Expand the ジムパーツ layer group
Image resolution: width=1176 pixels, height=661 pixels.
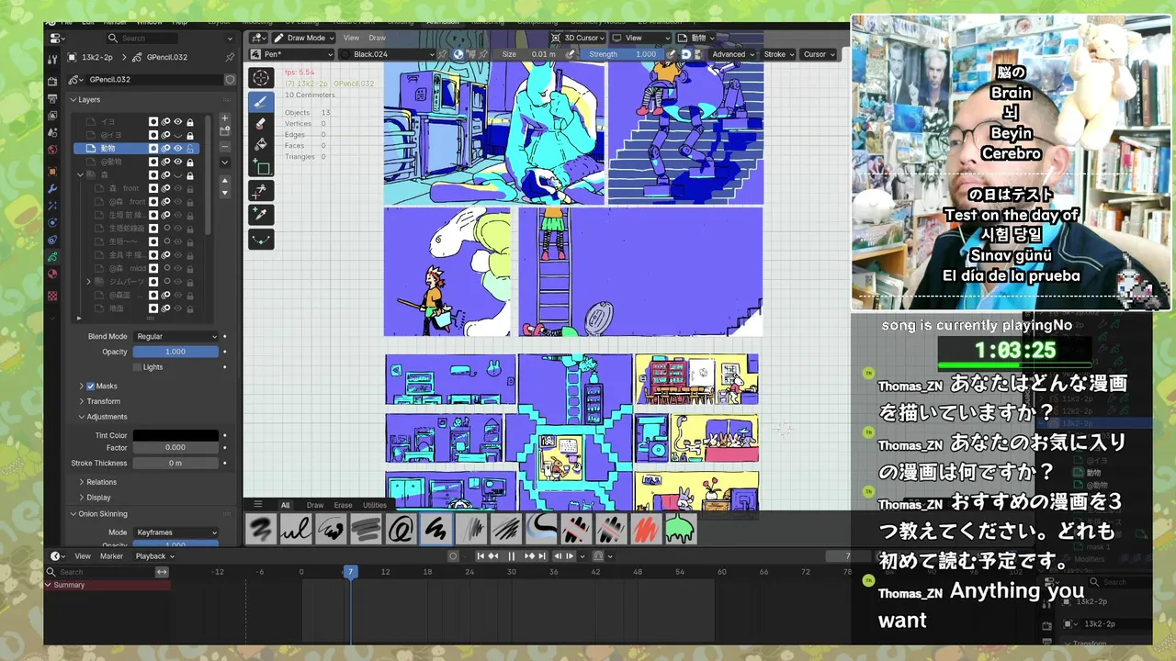click(89, 281)
